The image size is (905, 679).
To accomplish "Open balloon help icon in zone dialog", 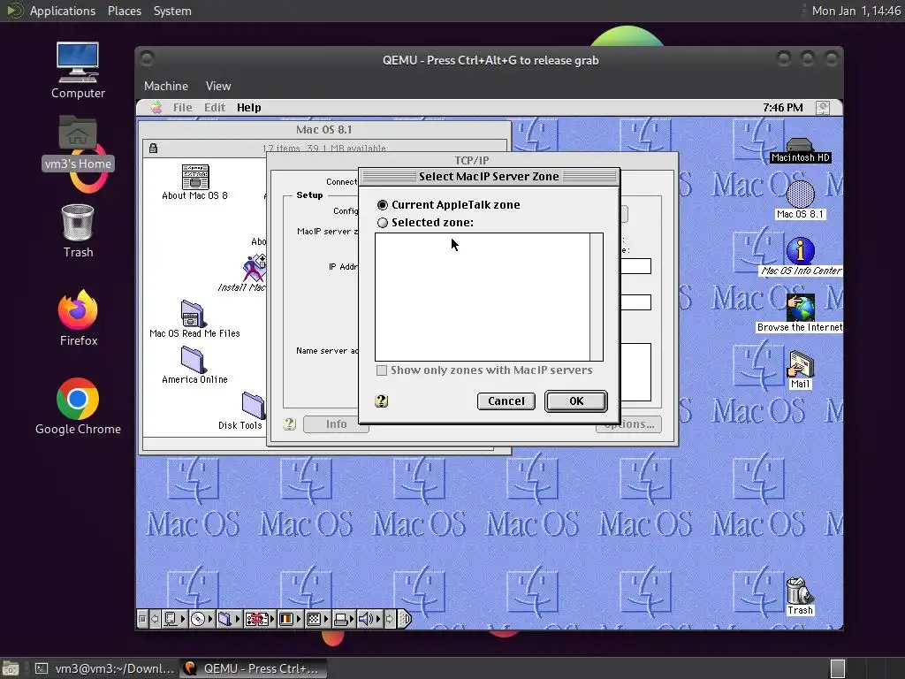I will [382, 401].
